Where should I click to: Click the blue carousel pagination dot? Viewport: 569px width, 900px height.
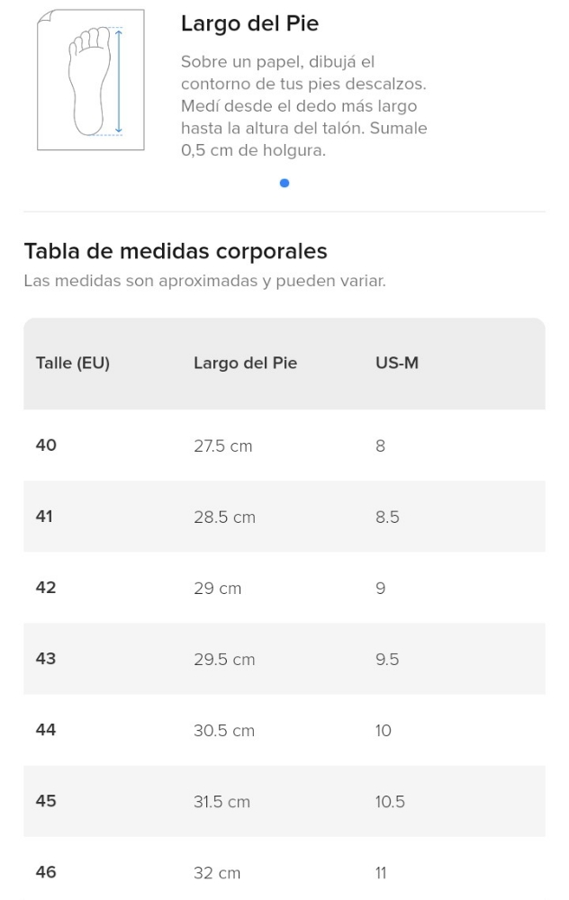tap(284, 183)
